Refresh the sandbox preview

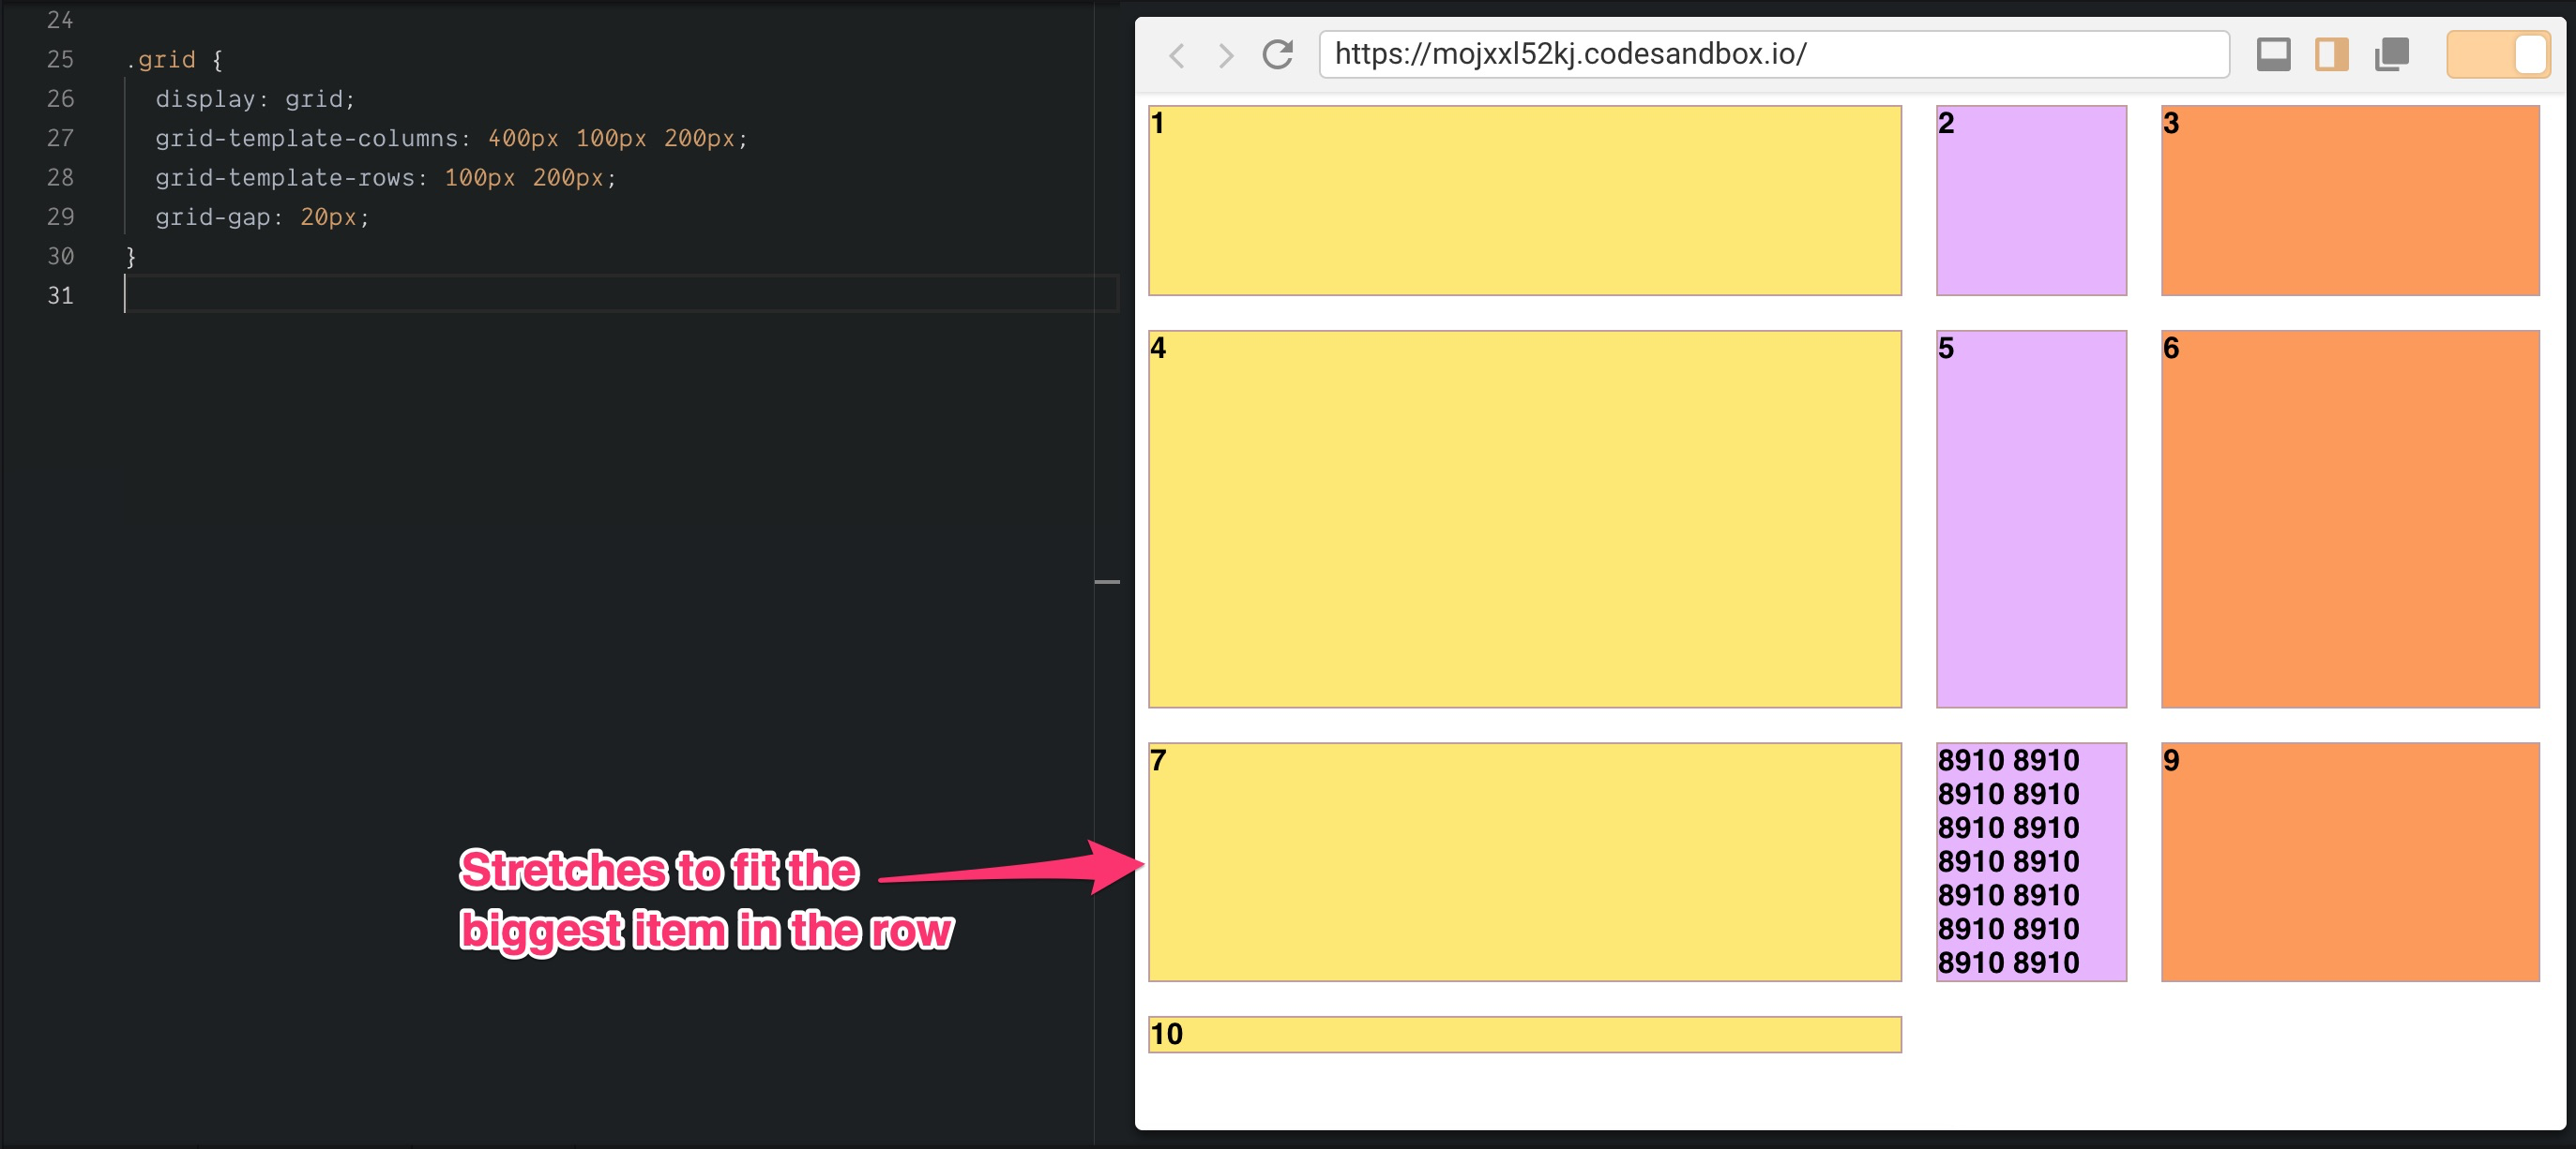point(1278,55)
